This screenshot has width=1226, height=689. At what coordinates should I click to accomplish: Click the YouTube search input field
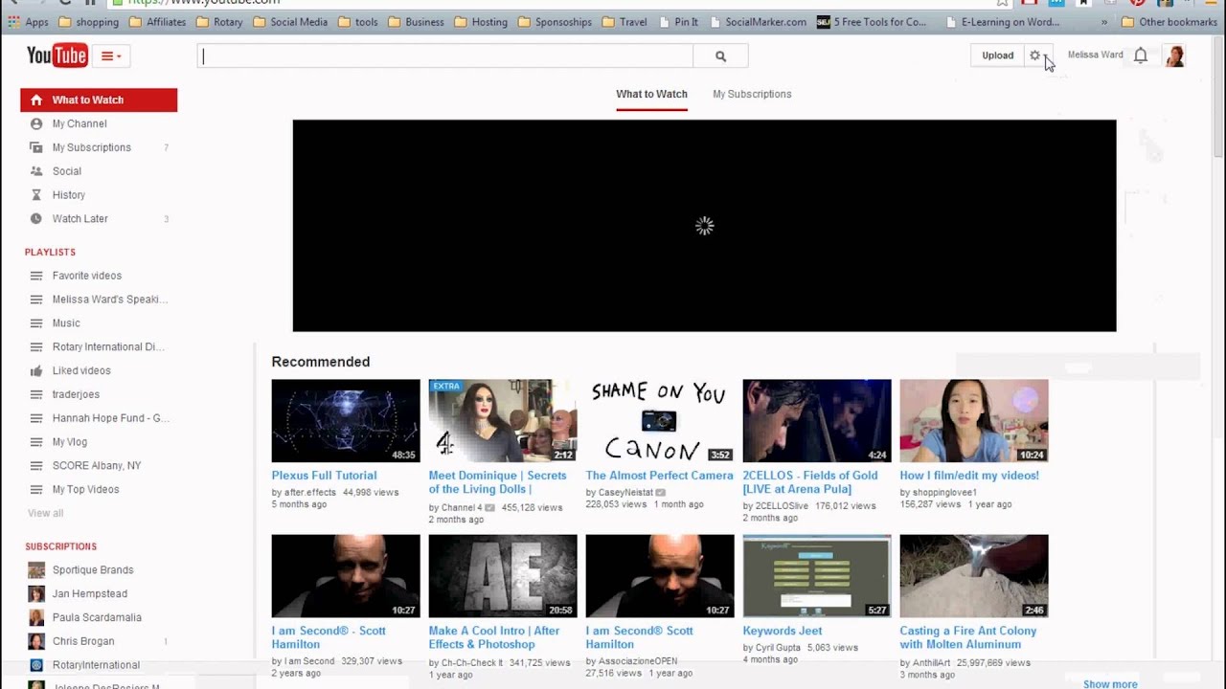[x=445, y=56]
